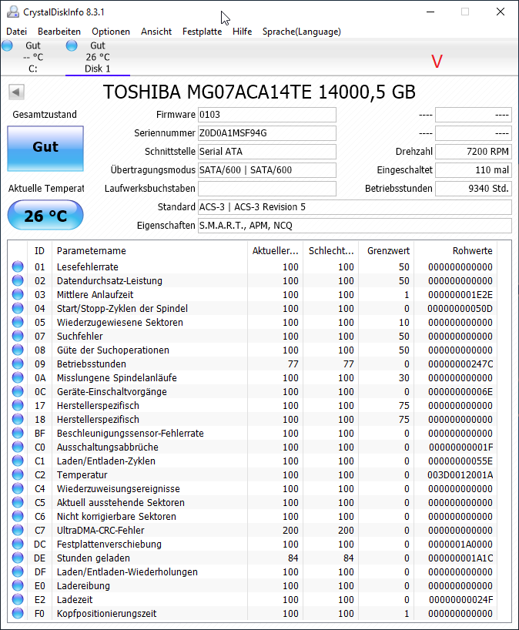Open the Festplatte menu
Screen dimensions: 519x630
pyautogui.click(x=202, y=32)
